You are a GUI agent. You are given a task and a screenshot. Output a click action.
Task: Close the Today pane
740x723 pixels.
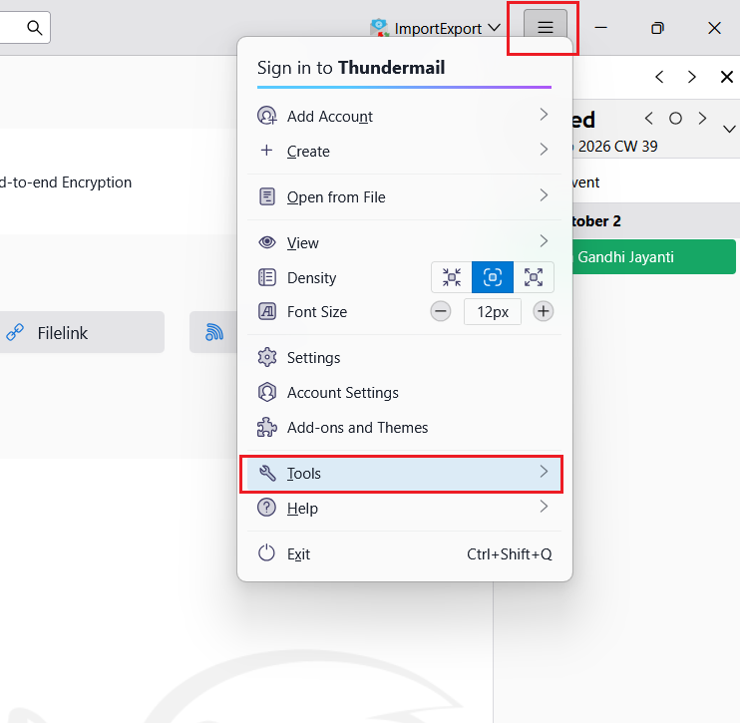pyautogui.click(x=727, y=77)
